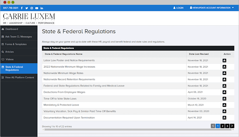
Task: Download Deductions From Employee Wages
Action: coord(224,92)
